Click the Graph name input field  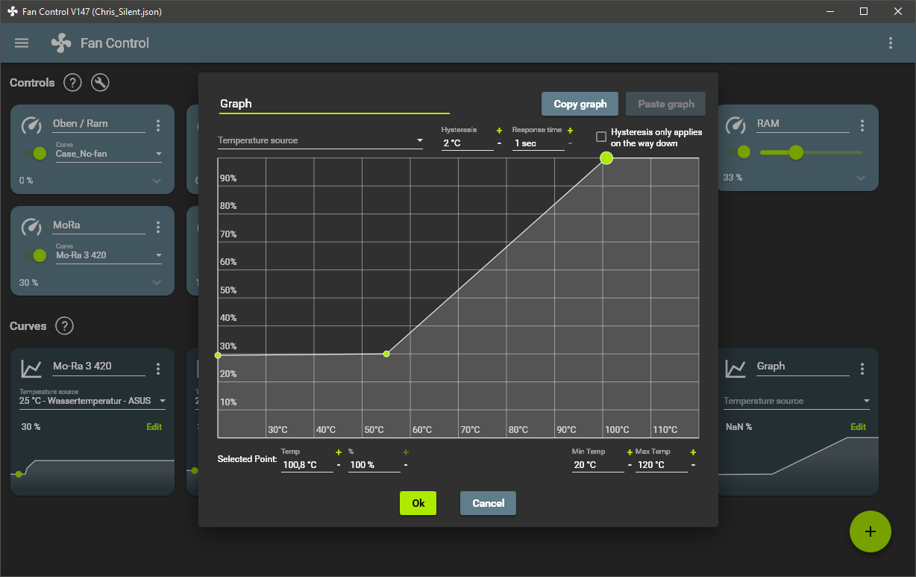(x=334, y=104)
